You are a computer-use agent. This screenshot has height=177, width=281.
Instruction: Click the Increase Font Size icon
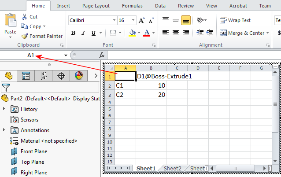141,21
